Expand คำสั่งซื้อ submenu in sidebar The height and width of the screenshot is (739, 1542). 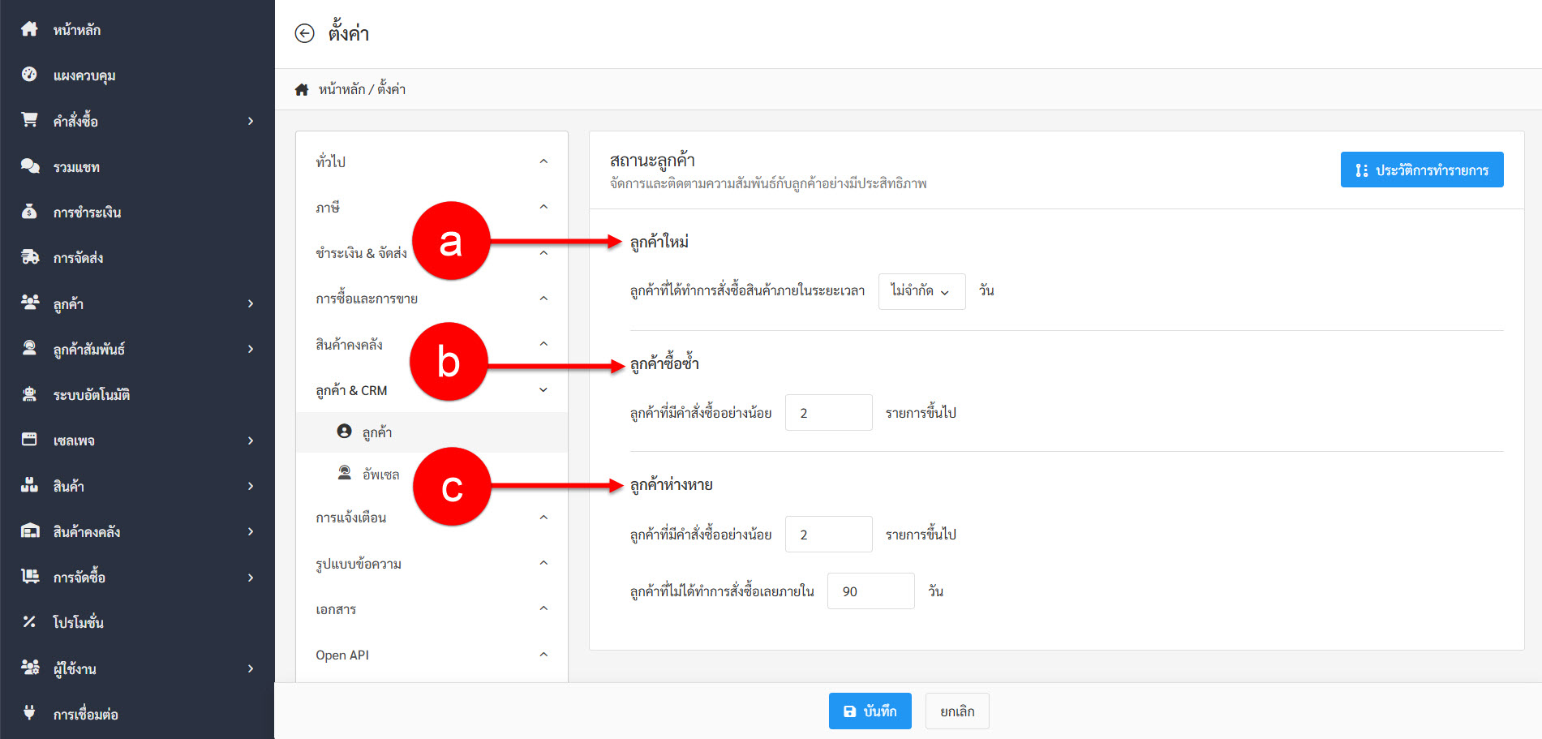pyautogui.click(x=251, y=121)
